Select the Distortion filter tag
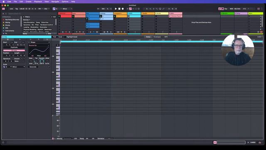This screenshot has width=266, height=150. click(45, 22)
